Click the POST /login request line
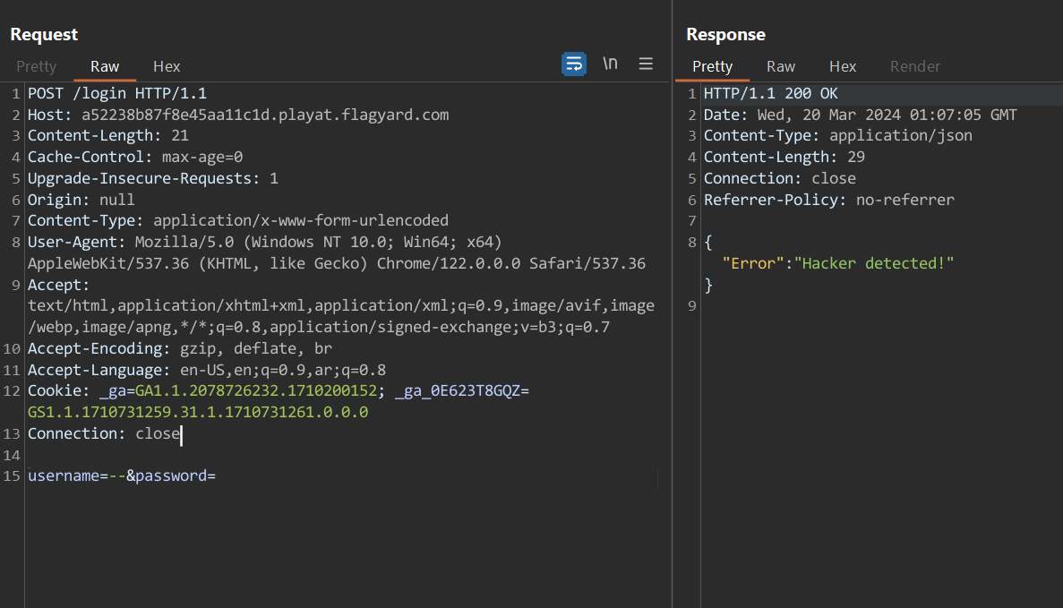Viewport: 1063px width, 608px height. tap(117, 93)
